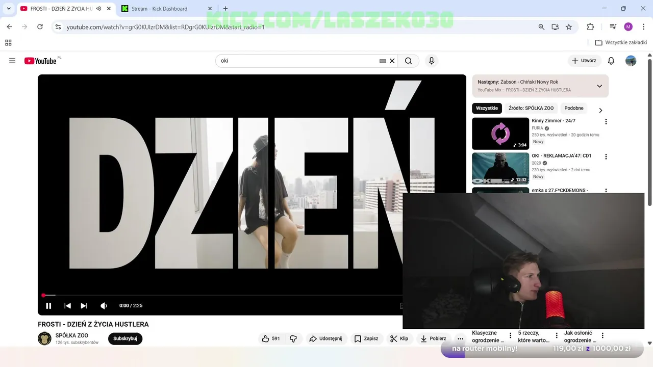This screenshot has height=367, width=653.
Task: Start voice search with the microphone
Action: coord(432,61)
